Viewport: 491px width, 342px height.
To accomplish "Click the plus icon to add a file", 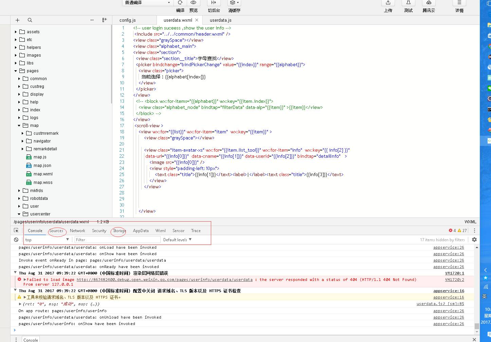I will 18,20.
